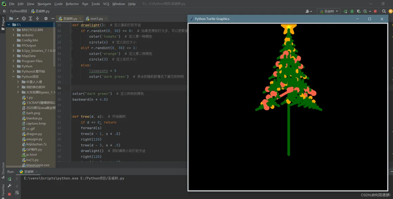Select the Config.Msi folder row
The height and width of the screenshot is (199, 393).
[30, 40]
